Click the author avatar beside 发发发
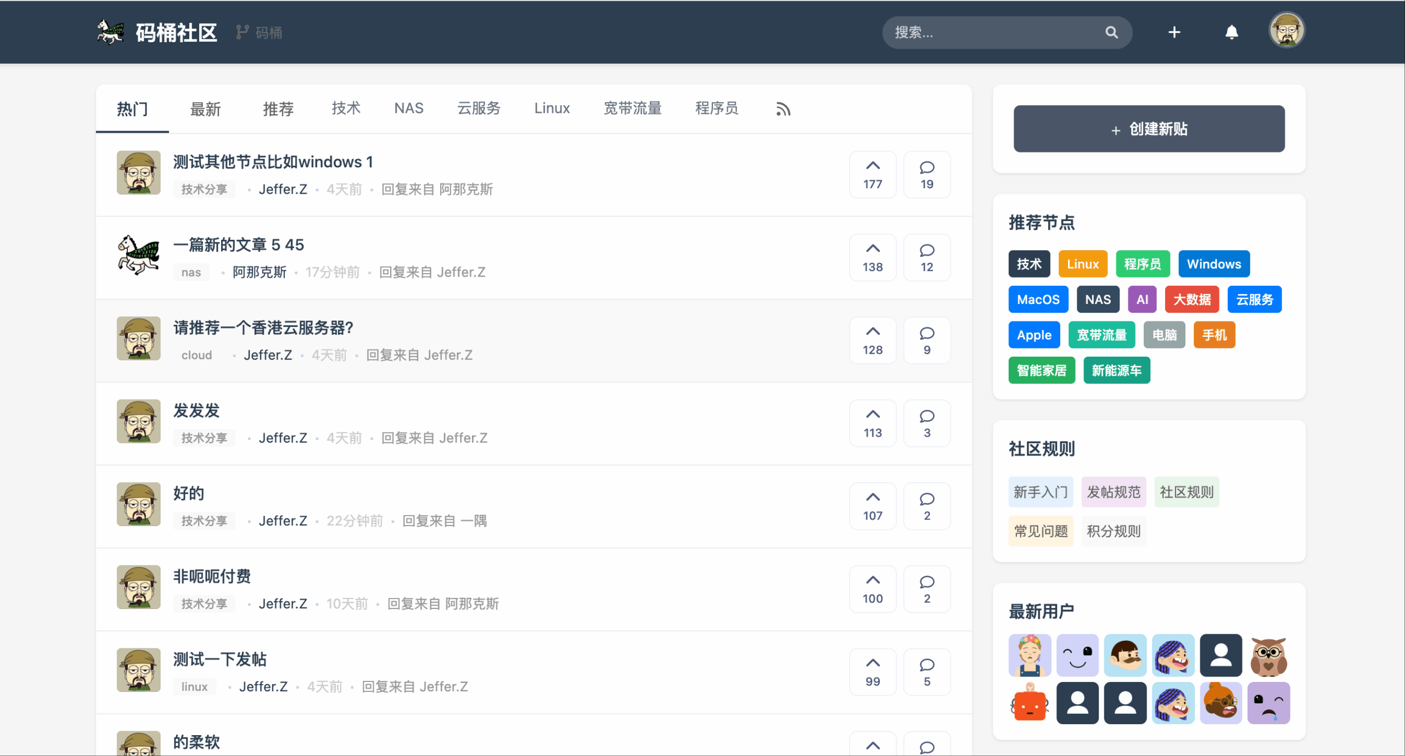Viewport: 1405px width, 756px height. [x=138, y=421]
